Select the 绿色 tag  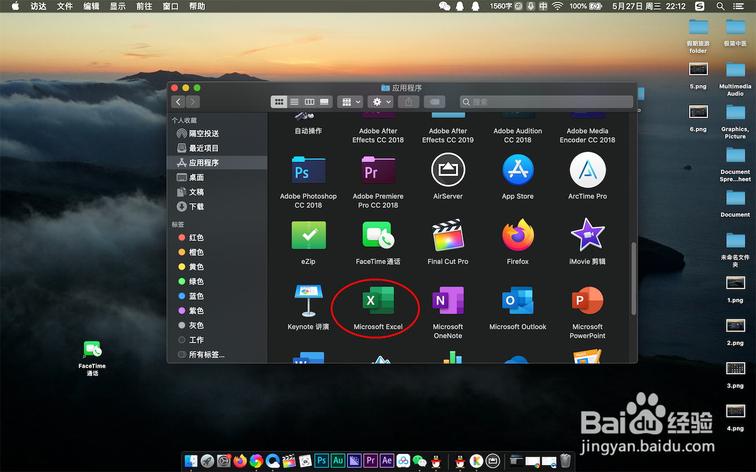[217, 281]
